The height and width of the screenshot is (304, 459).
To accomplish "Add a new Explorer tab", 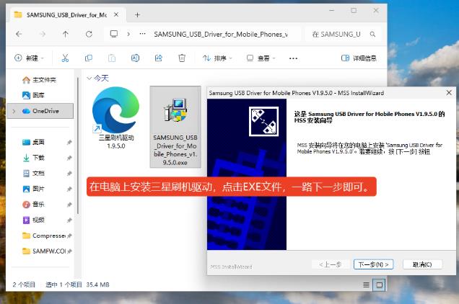I will (x=137, y=15).
